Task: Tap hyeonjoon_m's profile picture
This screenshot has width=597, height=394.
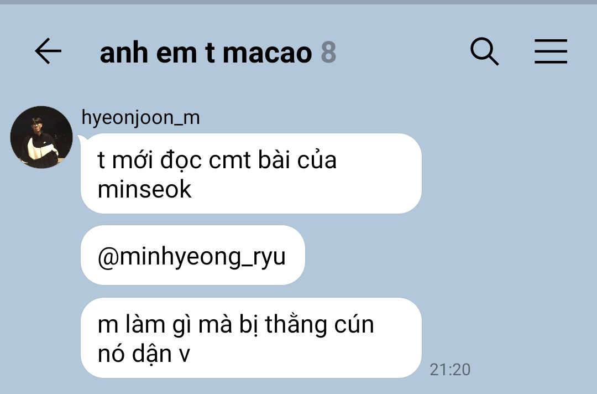Action: (41, 137)
